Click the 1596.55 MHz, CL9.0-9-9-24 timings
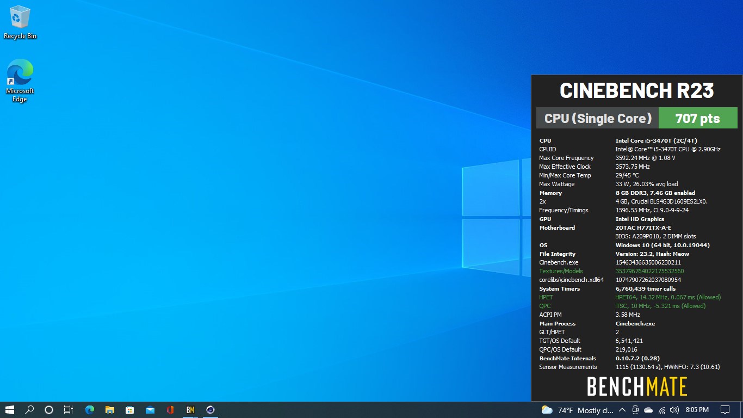The image size is (743, 418). [652, 210]
